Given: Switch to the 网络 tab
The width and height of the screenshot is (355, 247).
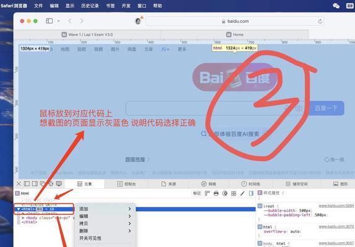Looking at the screenshot, I should click(x=208, y=184).
